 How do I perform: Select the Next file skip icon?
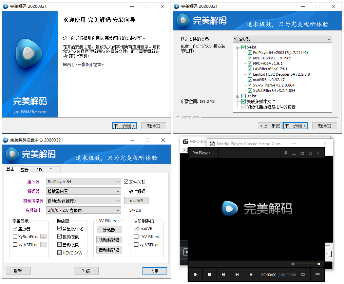coord(236,274)
